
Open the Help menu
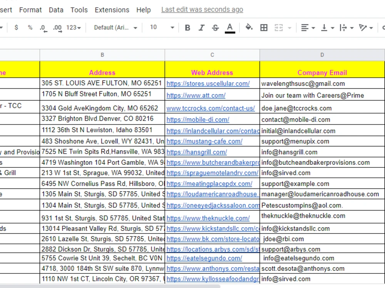[143, 10]
